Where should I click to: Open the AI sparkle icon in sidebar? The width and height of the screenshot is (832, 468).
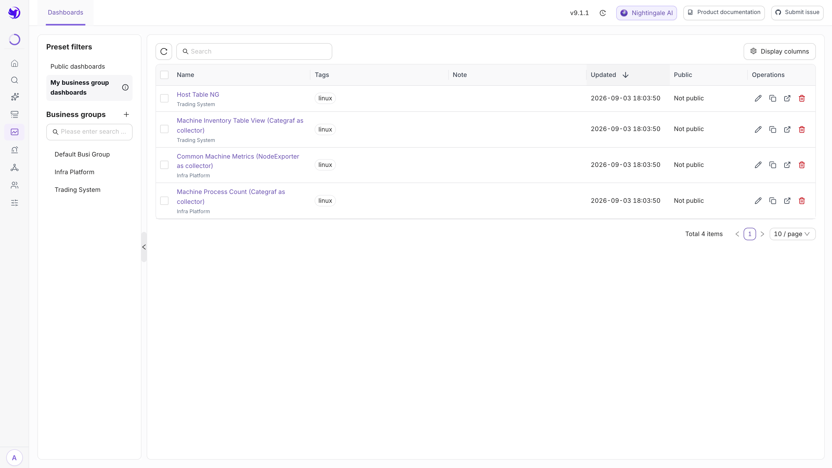15,97
